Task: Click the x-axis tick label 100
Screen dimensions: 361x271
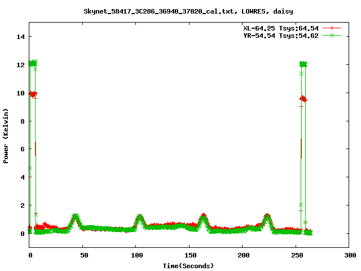Action: pos(137,255)
